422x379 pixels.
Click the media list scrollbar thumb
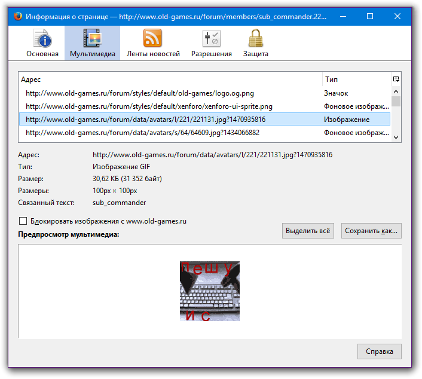[x=396, y=102]
